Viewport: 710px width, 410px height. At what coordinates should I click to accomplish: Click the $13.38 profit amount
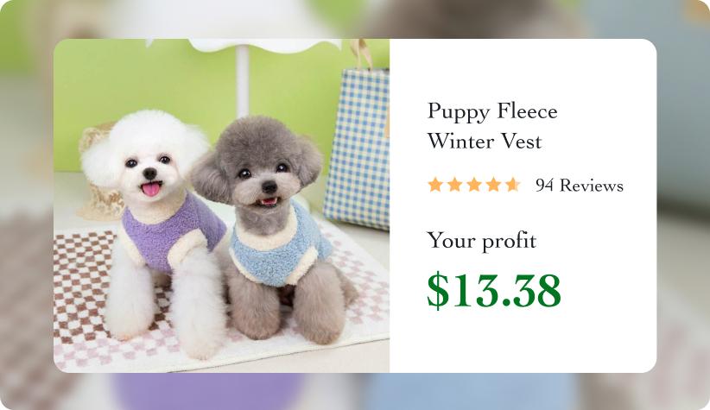click(494, 290)
